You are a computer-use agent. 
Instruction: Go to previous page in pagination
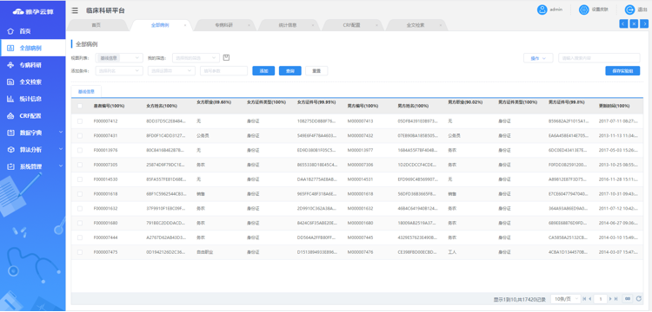[x=590, y=299]
